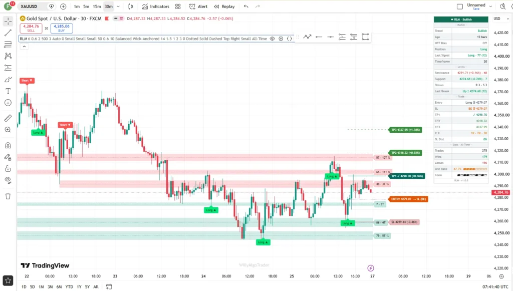Create an Alert
The width and height of the screenshot is (513, 291).
tap(198, 7)
